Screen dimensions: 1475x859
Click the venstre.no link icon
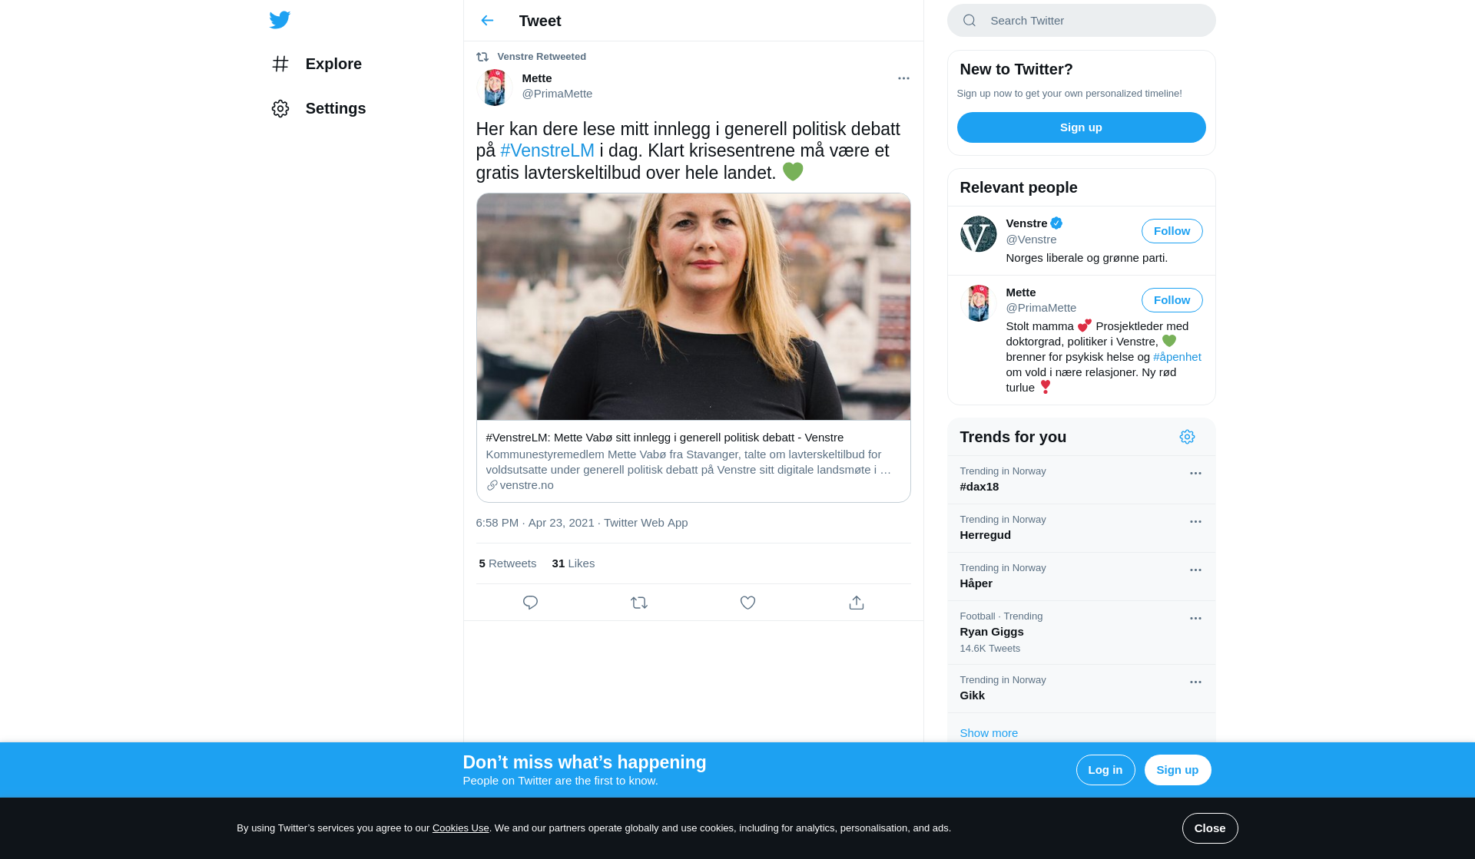(x=492, y=485)
